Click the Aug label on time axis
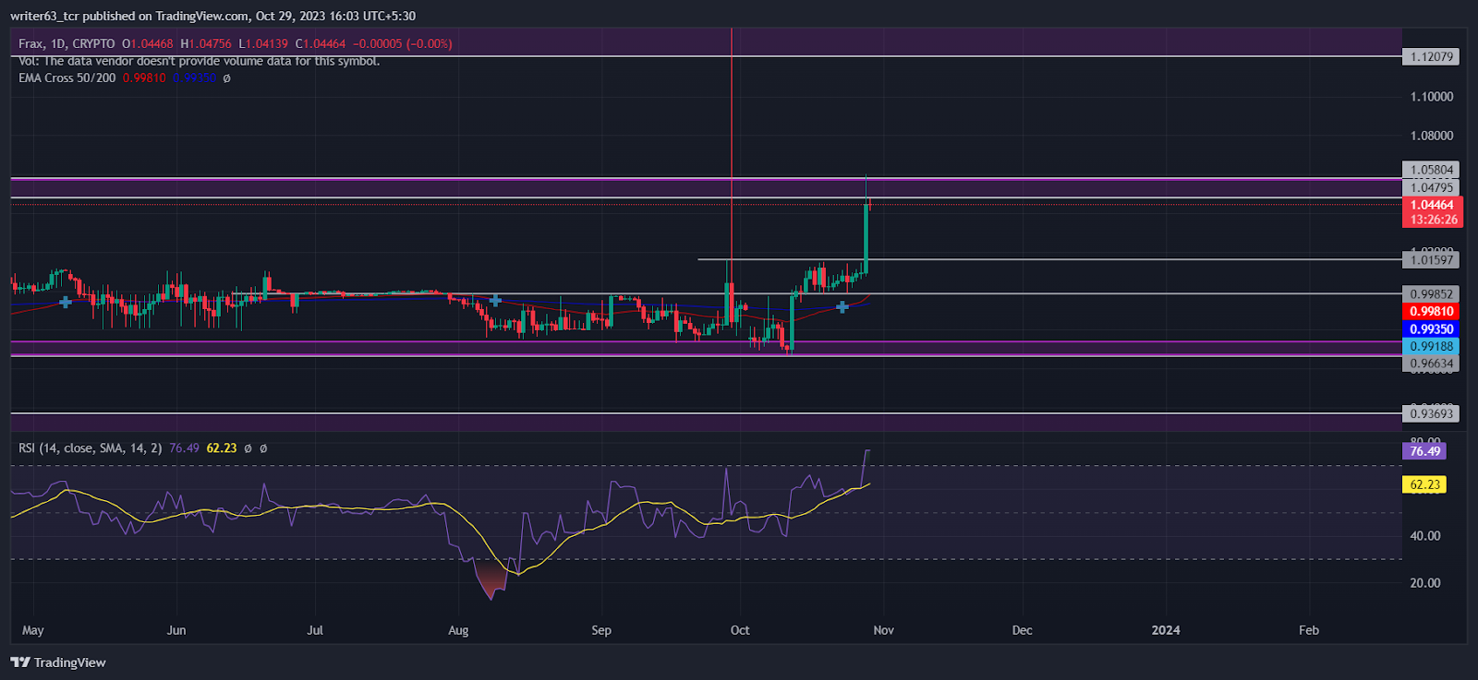The width and height of the screenshot is (1478, 680). click(x=458, y=630)
